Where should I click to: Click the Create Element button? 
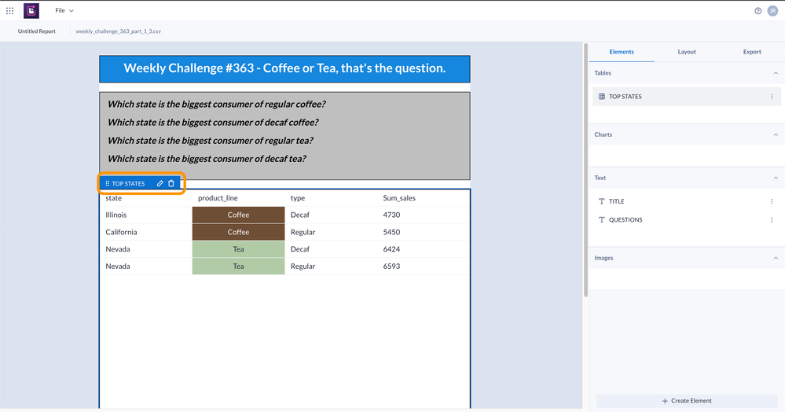point(686,401)
